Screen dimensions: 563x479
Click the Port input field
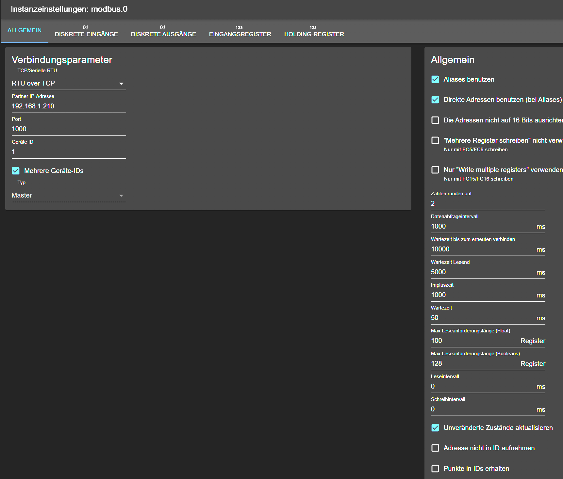click(x=69, y=129)
